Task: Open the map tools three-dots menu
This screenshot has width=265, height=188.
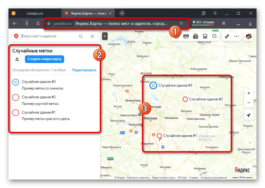Action: 236,36
